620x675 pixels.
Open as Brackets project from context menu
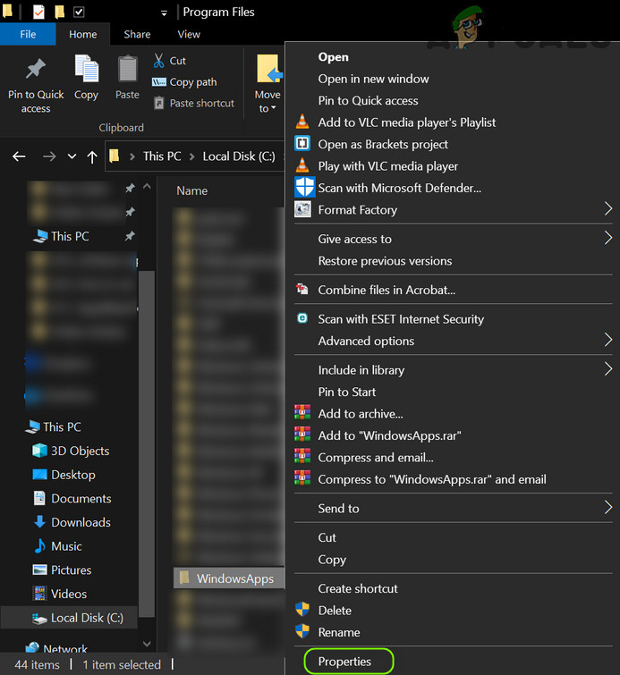pyautogui.click(x=383, y=144)
